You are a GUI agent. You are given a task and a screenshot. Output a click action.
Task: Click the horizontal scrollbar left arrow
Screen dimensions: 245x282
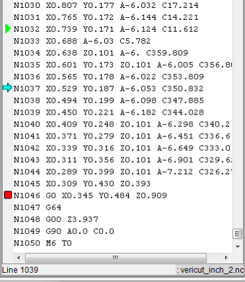pos(19,258)
